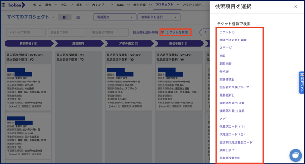Focus the 電話番号で検索 field

[x=109, y=32]
